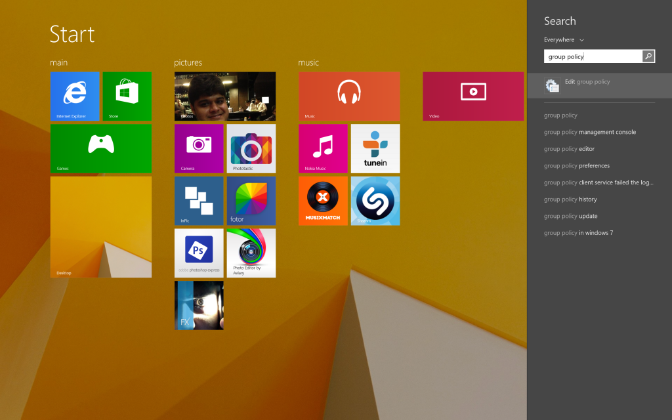
Task: Choose 'group policy management console' suggestion
Action: pos(590,132)
